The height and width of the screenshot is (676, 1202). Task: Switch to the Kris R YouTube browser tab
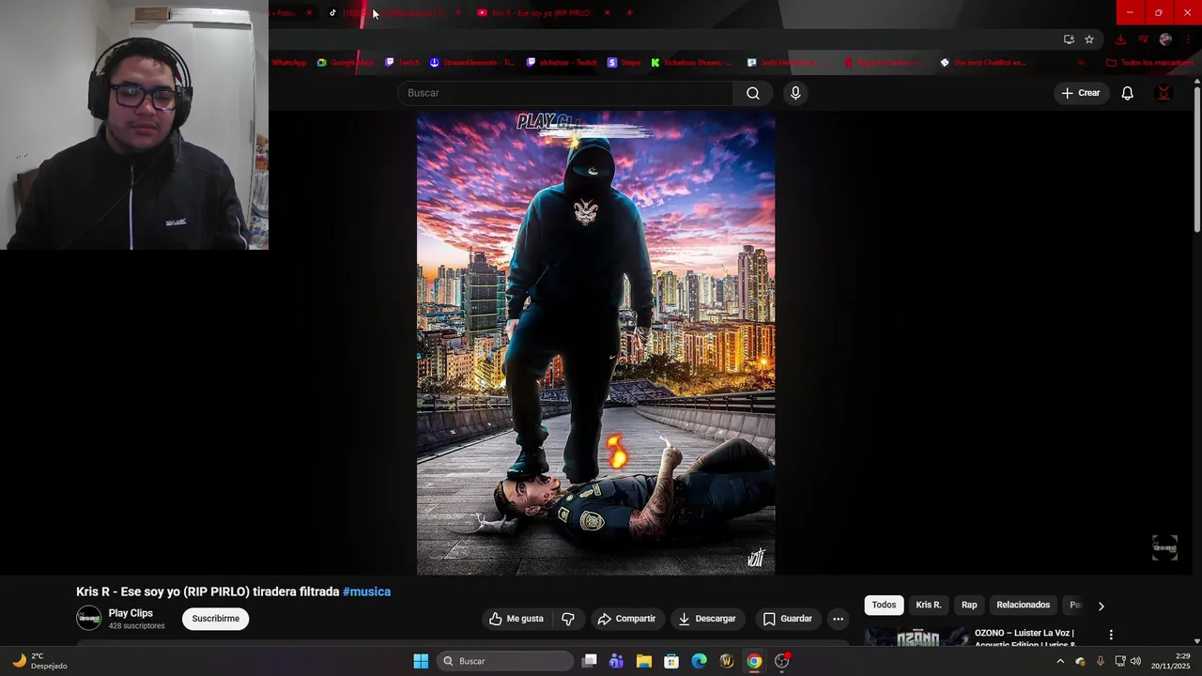[x=543, y=12]
